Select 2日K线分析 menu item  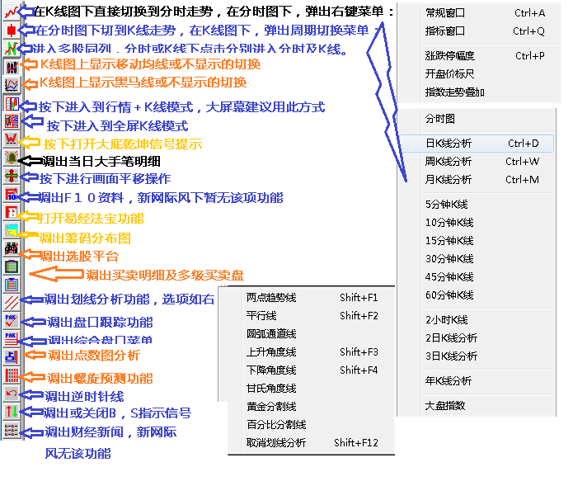coord(477,338)
